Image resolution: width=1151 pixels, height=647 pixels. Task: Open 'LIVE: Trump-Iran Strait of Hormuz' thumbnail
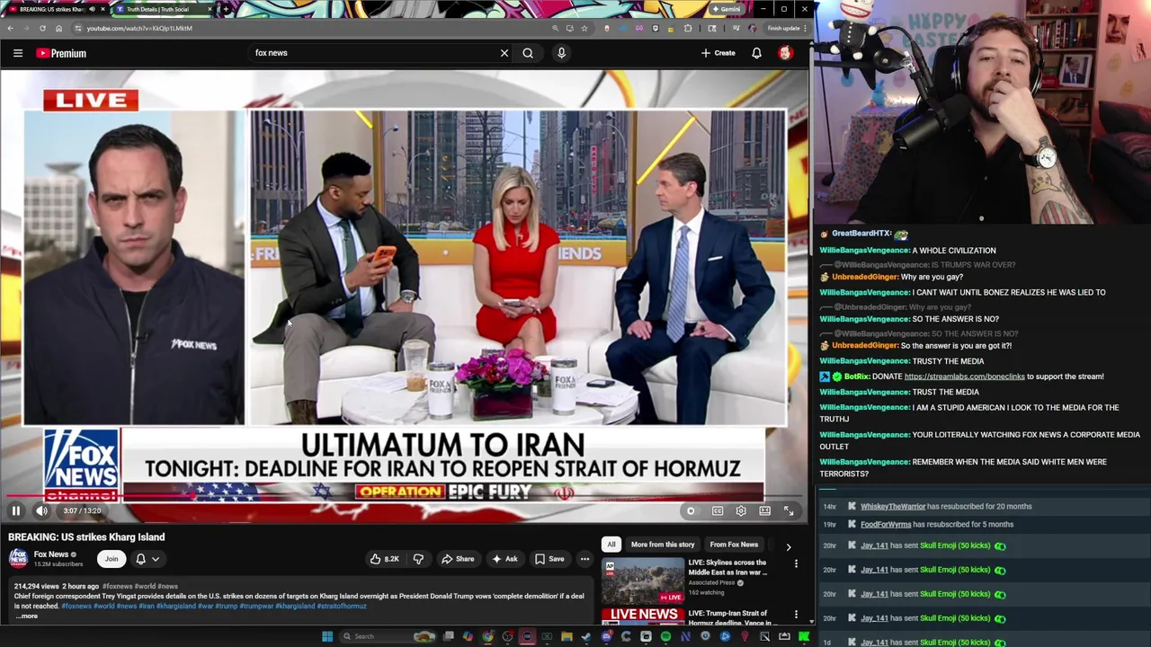coord(643,616)
